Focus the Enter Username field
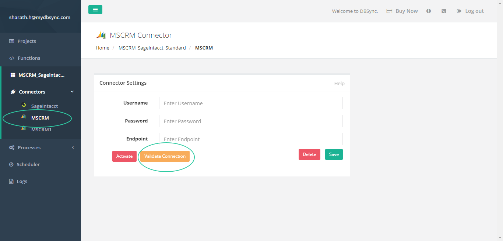The height and width of the screenshot is (241, 503). click(250, 103)
